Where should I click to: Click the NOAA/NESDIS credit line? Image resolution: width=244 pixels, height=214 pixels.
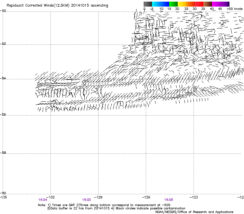[194, 212]
